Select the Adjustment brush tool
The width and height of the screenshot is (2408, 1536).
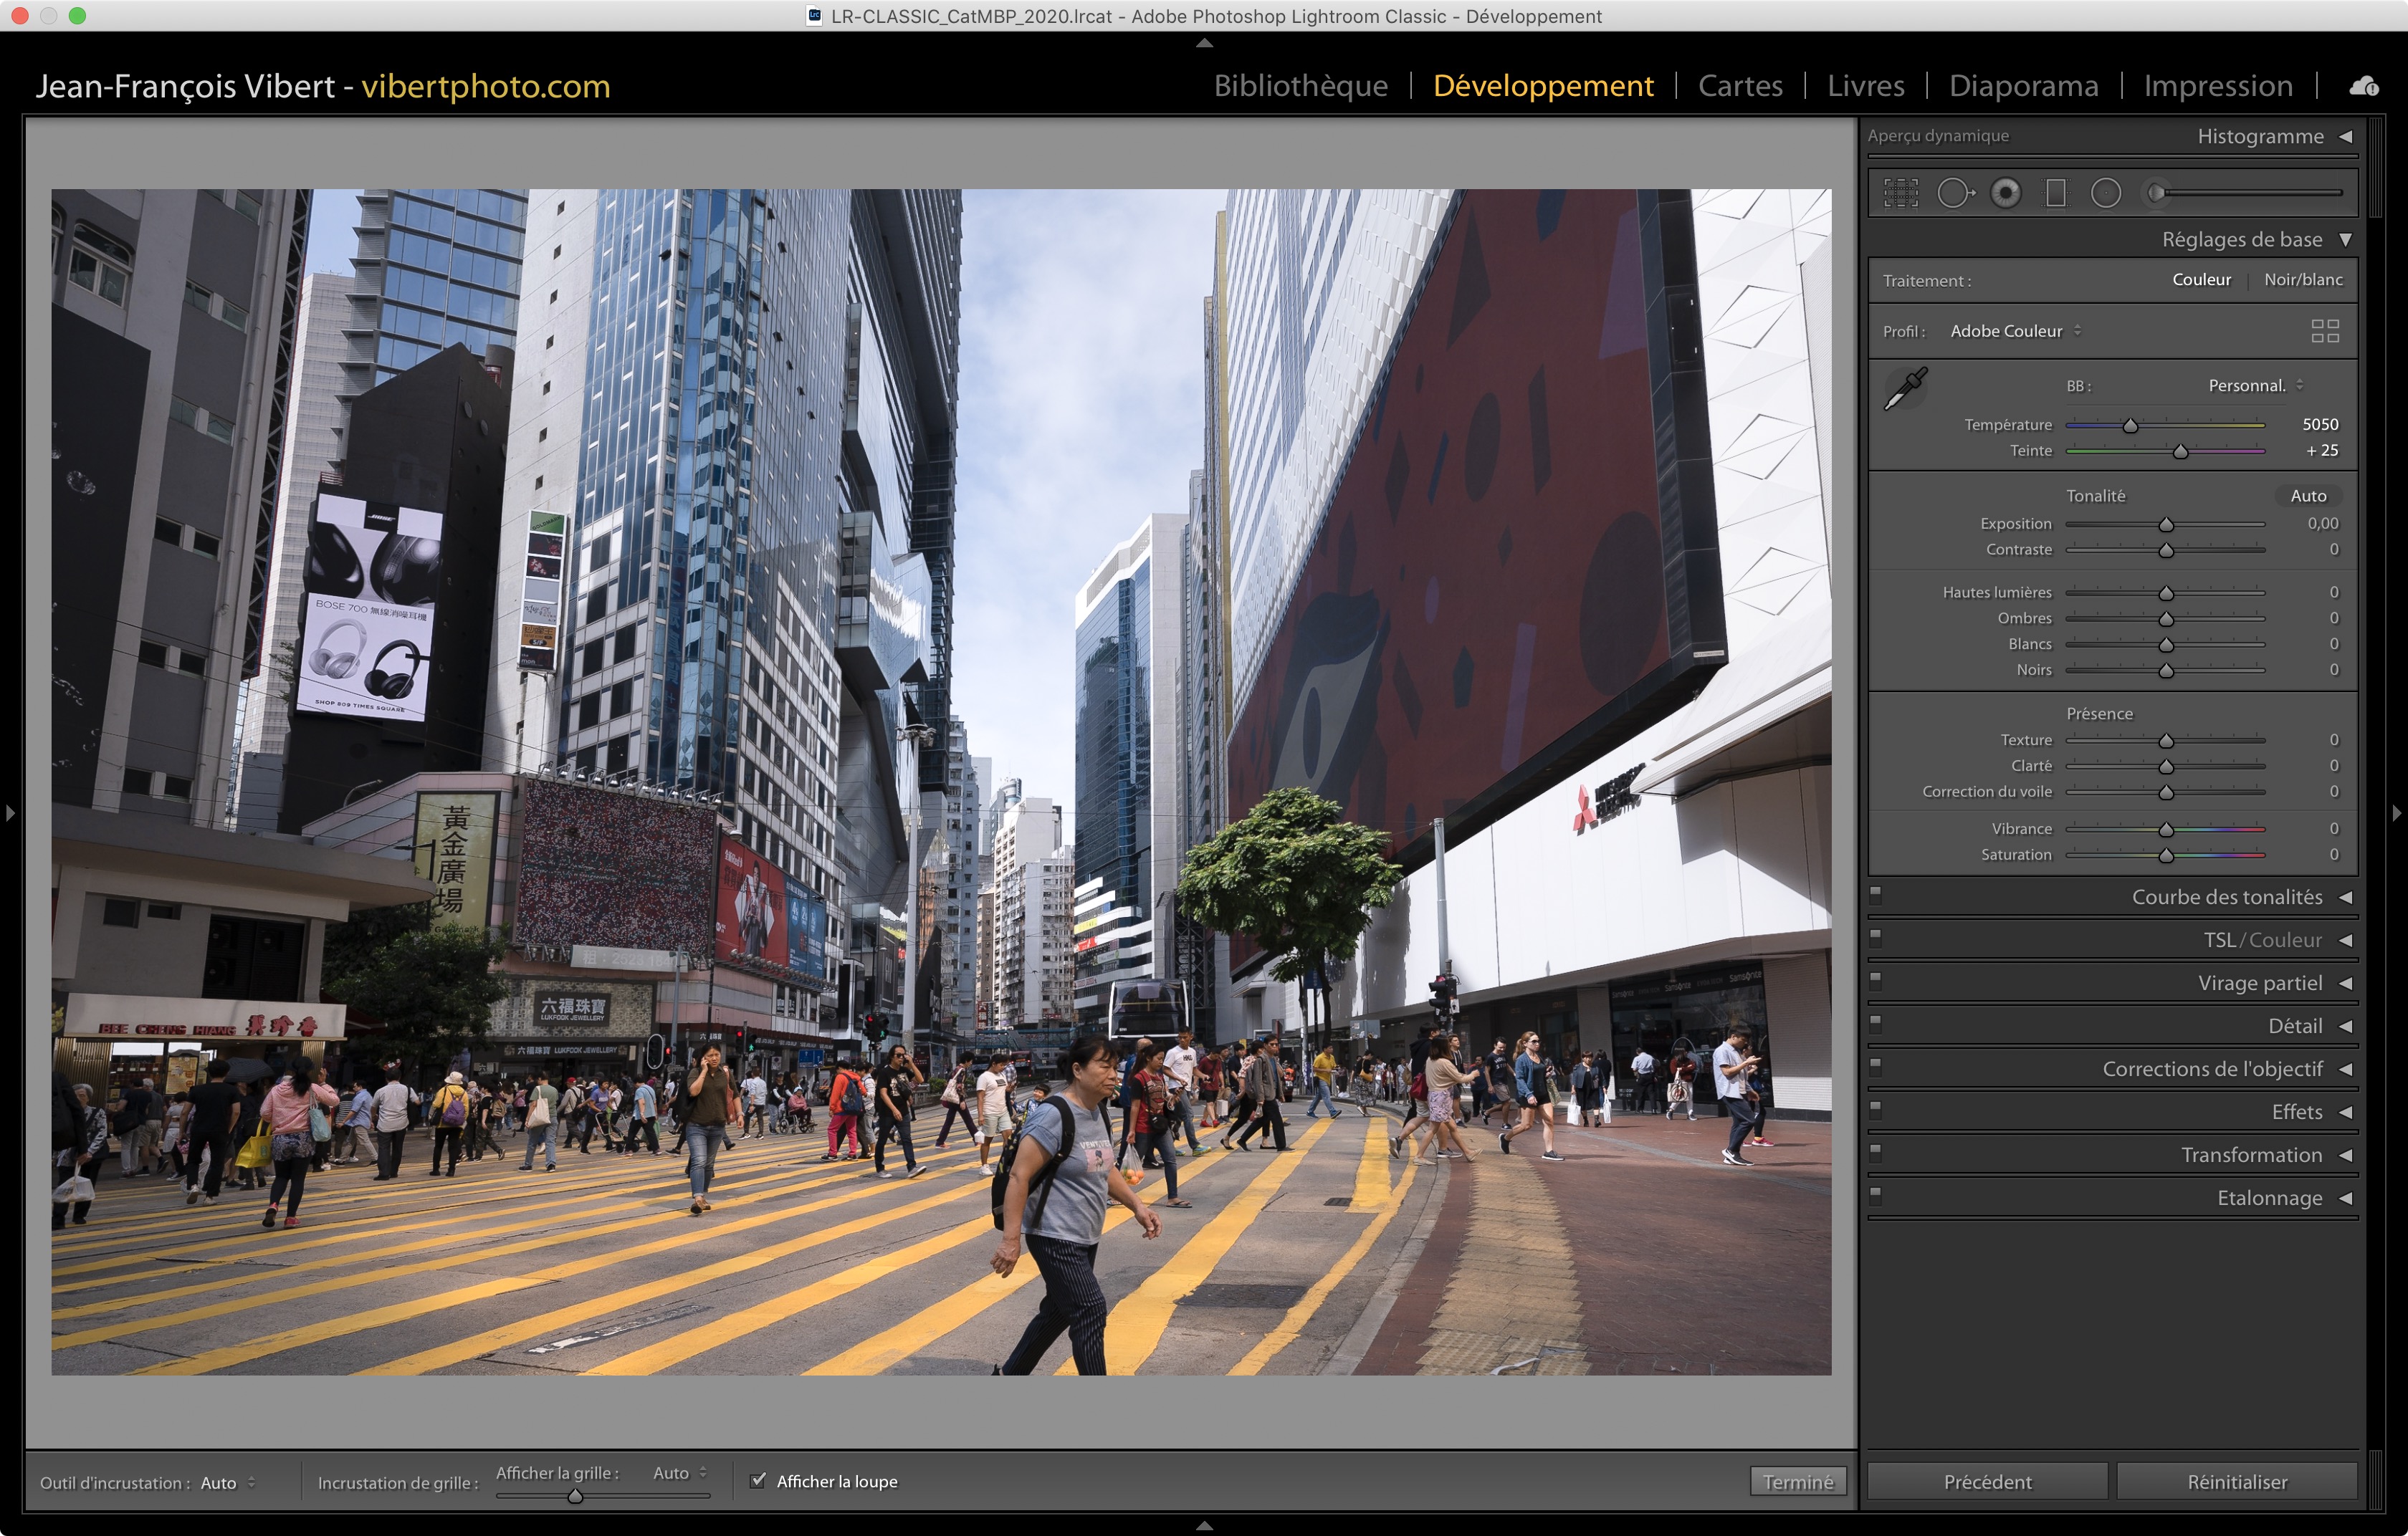(x=2158, y=193)
